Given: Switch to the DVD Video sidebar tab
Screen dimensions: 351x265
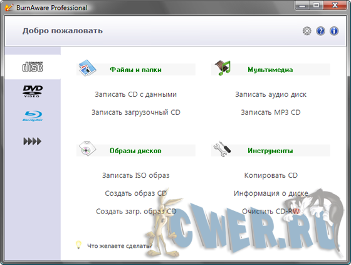Looking at the screenshot, I should [x=33, y=91].
